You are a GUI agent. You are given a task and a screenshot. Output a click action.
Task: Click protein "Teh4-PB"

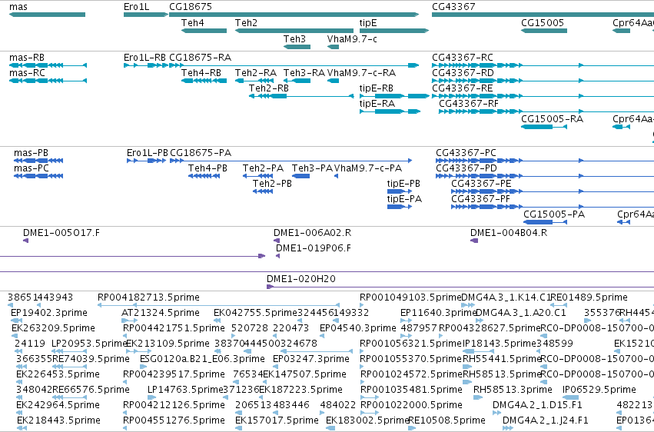(207, 168)
